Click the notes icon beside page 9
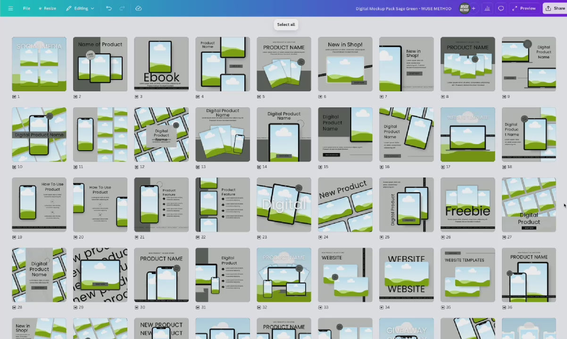Image resolution: width=567 pixels, height=339 pixels. point(504,97)
